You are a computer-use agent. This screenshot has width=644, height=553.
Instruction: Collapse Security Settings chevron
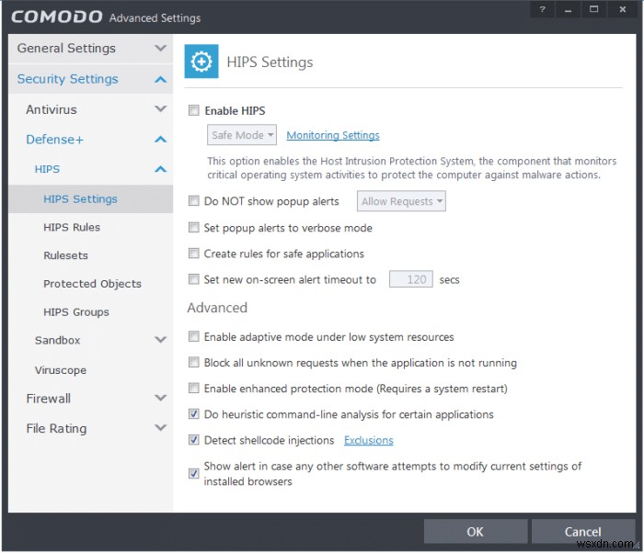tap(161, 79)
